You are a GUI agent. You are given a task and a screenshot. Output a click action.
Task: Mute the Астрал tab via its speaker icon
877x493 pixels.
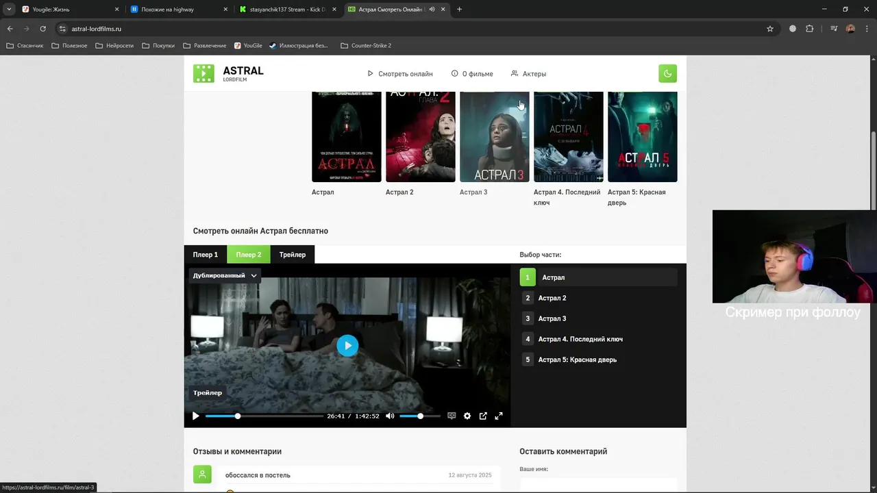[432, 10]
